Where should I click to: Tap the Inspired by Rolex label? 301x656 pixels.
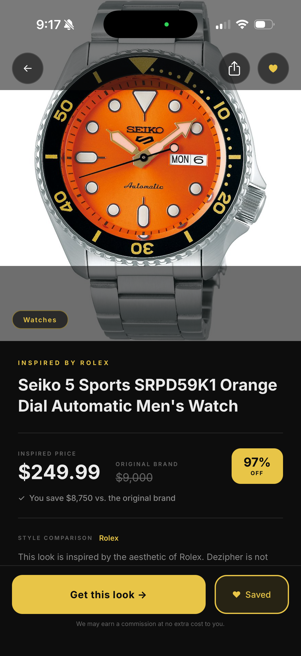[x=63, y=363]
